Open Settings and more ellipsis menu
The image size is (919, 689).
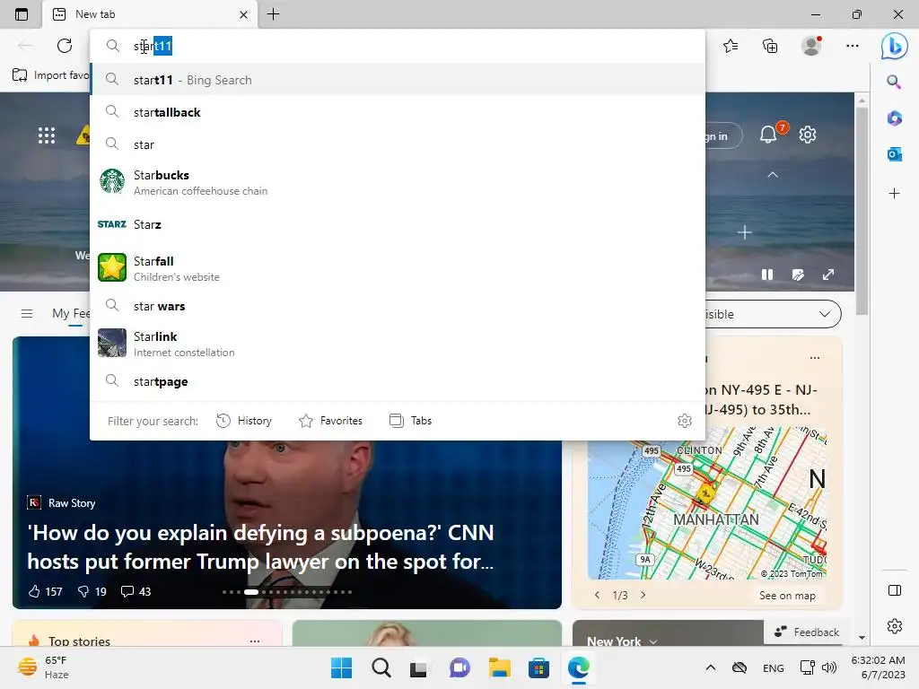coord(853,46)
